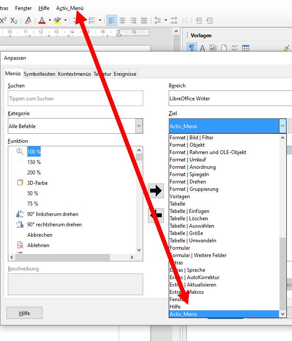Switch to the Symbolleisten tab
This screenshot has width=292, height=341.
click(x=39, y=74)
